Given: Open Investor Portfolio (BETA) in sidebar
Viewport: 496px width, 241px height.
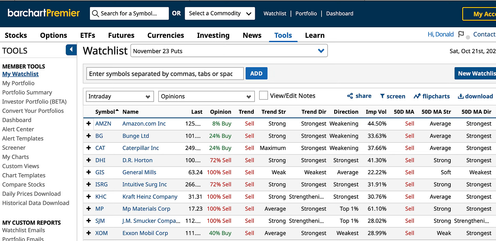Looking at the screenshot, I should 34,102.
